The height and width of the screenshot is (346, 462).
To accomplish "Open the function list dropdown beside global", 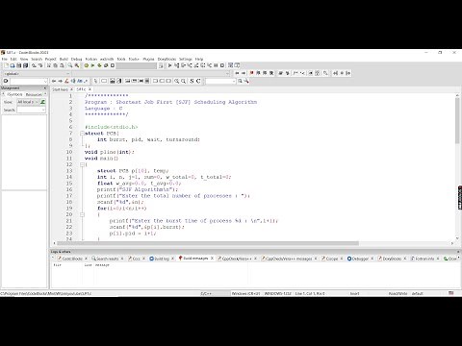I will [227, 73].
